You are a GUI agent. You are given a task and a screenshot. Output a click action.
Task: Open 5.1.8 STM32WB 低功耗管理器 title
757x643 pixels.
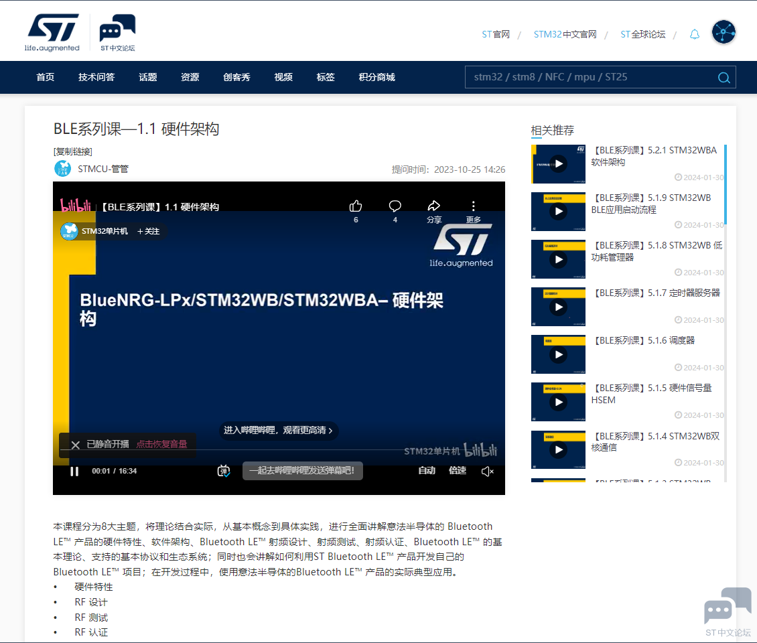(x=657, y=251)
